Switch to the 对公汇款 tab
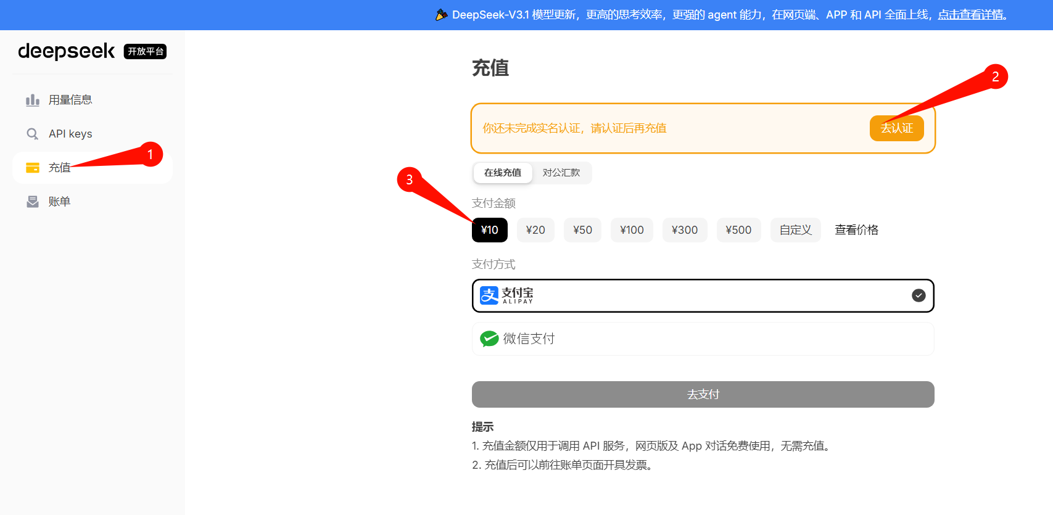This screenshot has height=515, width=1053. (561, 173)
